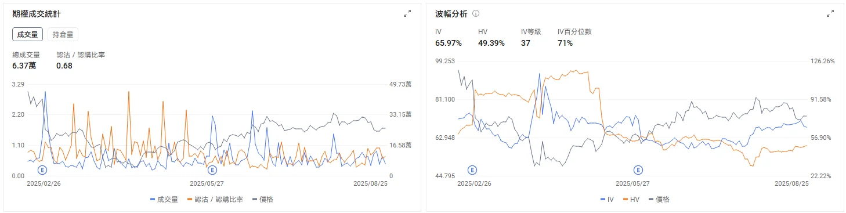Click the orange HV legend swatch
The height and width of the screenshot is (213, 846).
point(626,200)
